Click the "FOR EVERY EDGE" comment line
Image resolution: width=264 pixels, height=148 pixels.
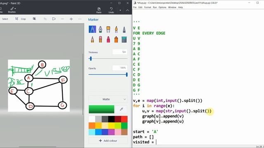click(x=149, y=33)
